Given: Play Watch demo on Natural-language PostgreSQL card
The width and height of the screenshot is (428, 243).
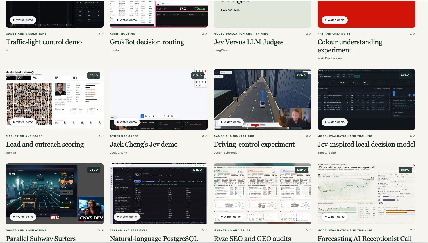Looking at the screenshot, I should click(x=127, y=217).
